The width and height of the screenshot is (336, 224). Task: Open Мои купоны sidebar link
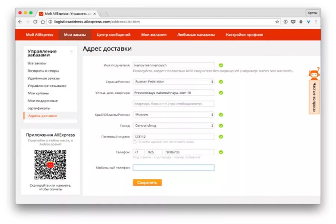[38, 93]
